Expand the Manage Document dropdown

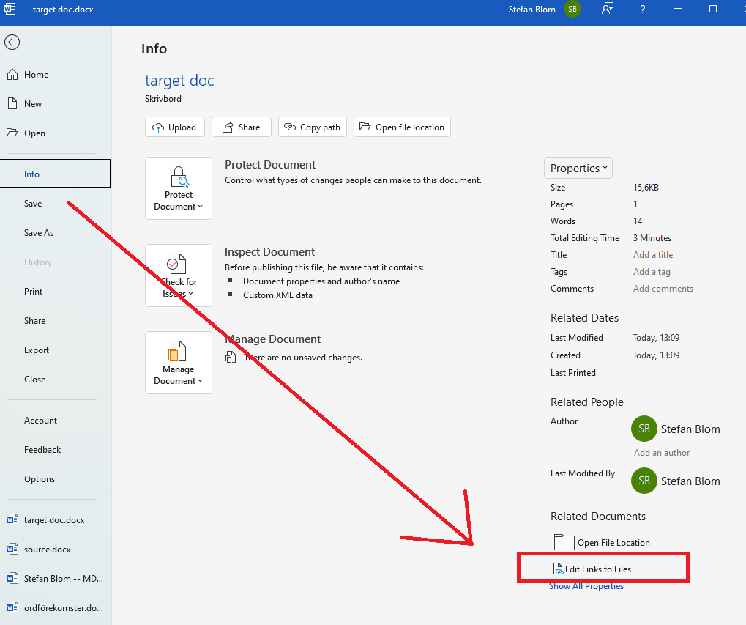coord(179,363)
